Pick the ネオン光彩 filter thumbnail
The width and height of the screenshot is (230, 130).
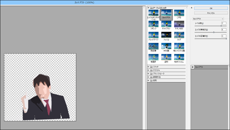click(x=179, y=24)
